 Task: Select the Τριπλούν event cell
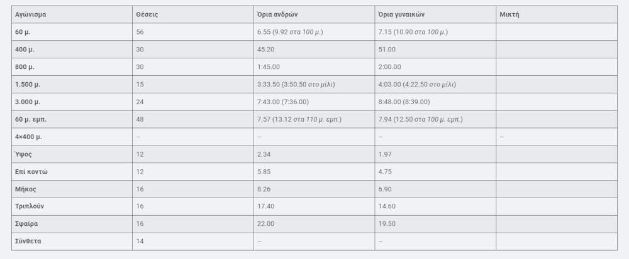click(x=30, y=206)
